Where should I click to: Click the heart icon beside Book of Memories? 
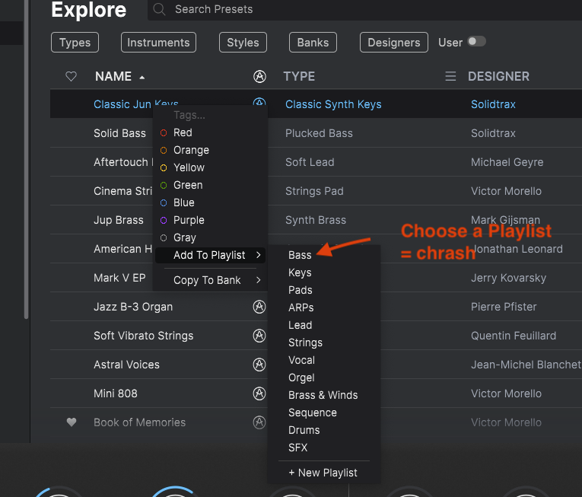(x=72, y=422)
